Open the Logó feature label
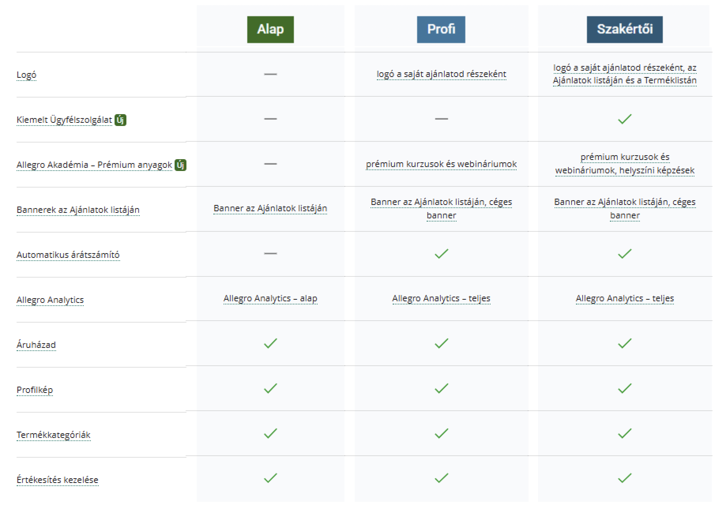This screenshot has width=726, height=511. (x=26, y=75)
